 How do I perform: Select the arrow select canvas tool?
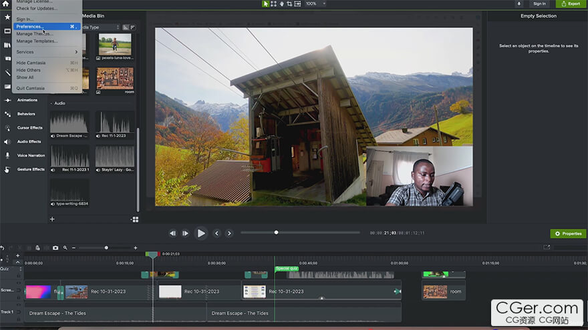point(265,4)
